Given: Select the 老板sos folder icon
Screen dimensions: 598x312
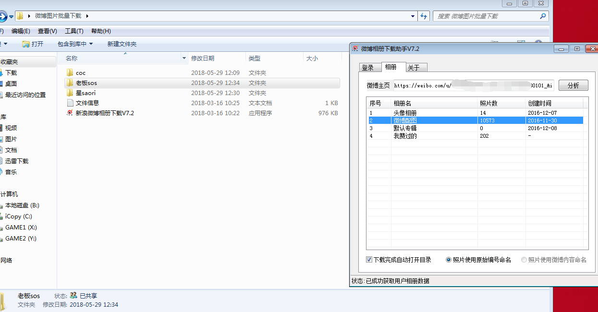Looking at the screenshot, I should (71, 83).
